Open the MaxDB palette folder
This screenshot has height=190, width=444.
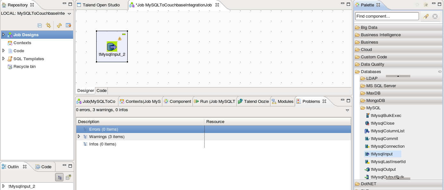[x=401, y=93]
